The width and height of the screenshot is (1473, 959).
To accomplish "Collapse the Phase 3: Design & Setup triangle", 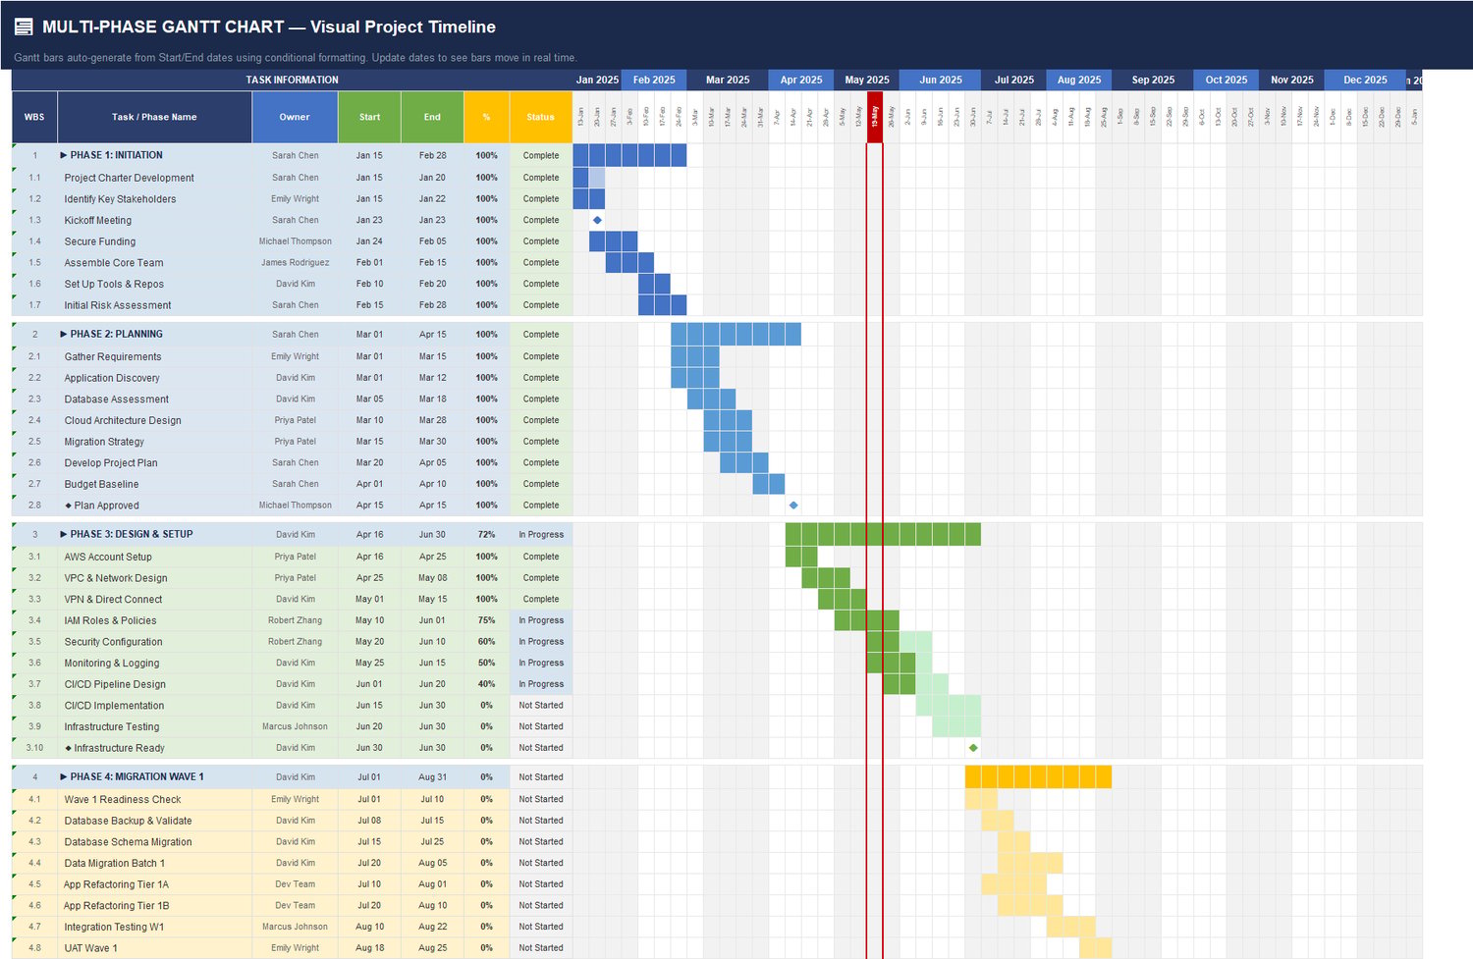I will 64,535.
